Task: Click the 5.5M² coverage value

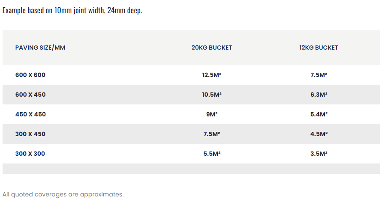Action: pos(212,154)
